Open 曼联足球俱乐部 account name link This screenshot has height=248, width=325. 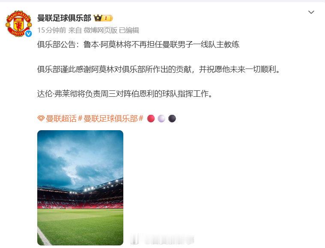click(x=64, y=18)
